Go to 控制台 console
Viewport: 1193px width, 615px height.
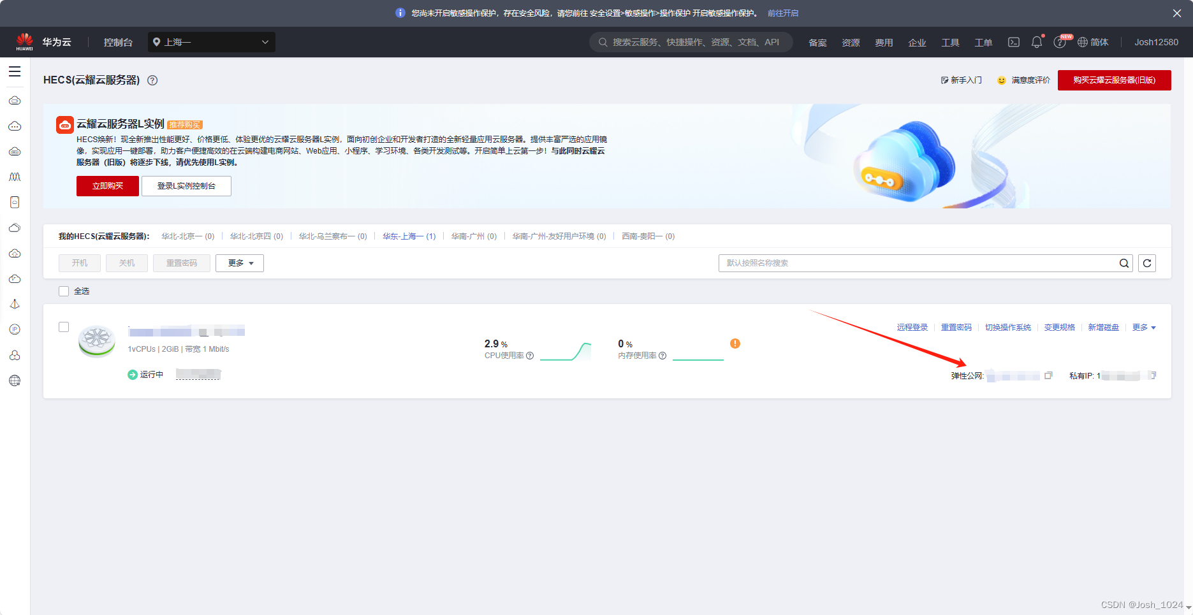pos(118,42)
